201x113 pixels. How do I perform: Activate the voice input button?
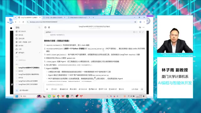142,89
